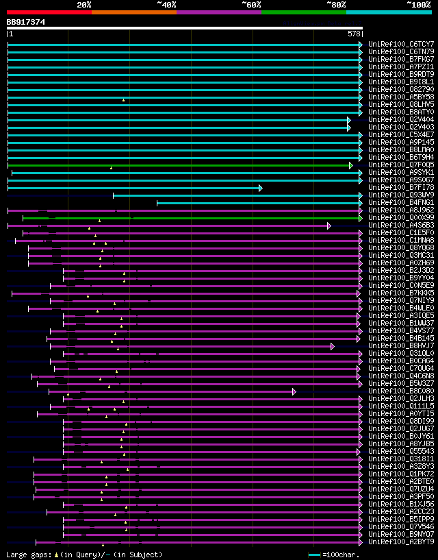Select hit label UniRef100_B9NYQ7

click(x=401, y=534)
